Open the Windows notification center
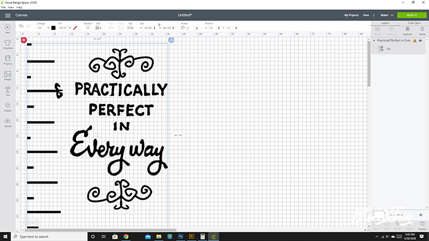Viewport: 429px width, 241px height. tap(422, 237)
